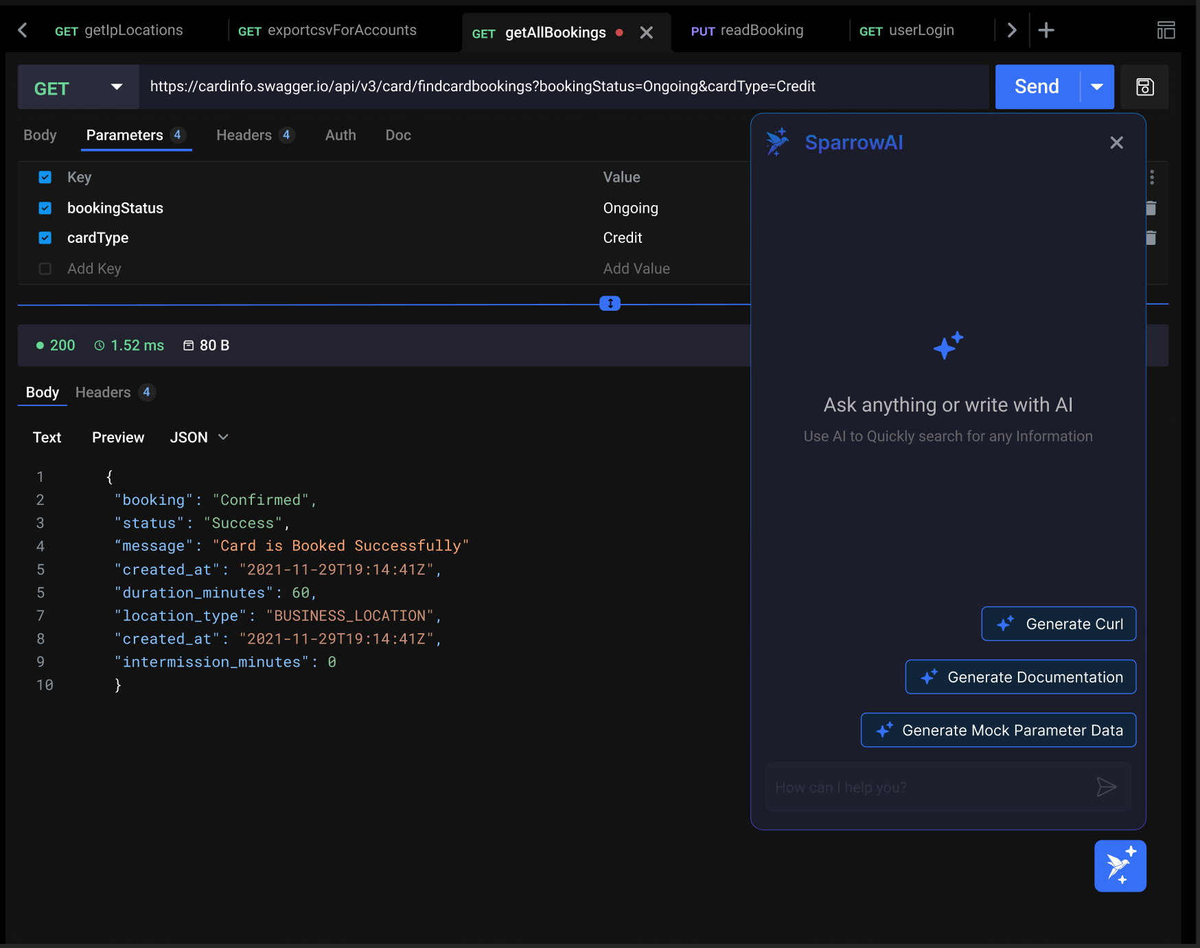This screenshot has height=948, width=1200.
Task: Delete the bookingStatus parameter row
Action: click(1151, 208)
